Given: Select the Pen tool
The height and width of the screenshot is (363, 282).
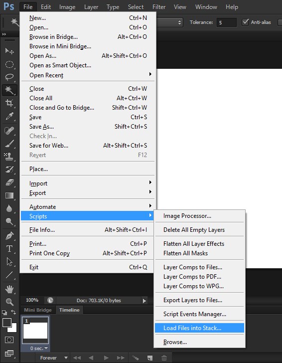Looking at the screenshot, I should 9,236.
